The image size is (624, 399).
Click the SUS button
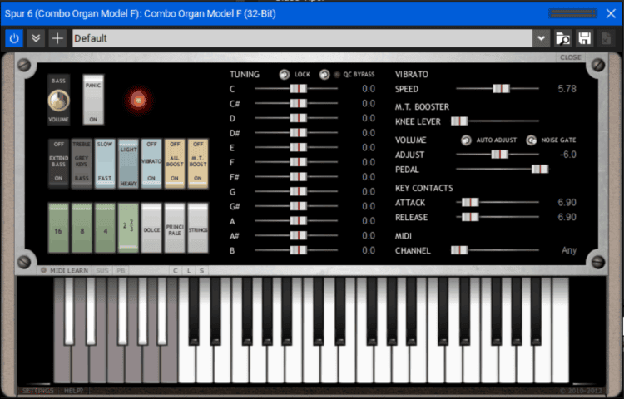click(x=102, y=271)
